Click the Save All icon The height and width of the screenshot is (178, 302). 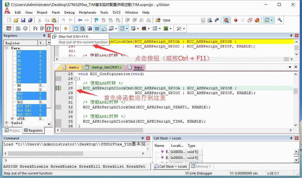pyautogui.click(x=30, y=20)
